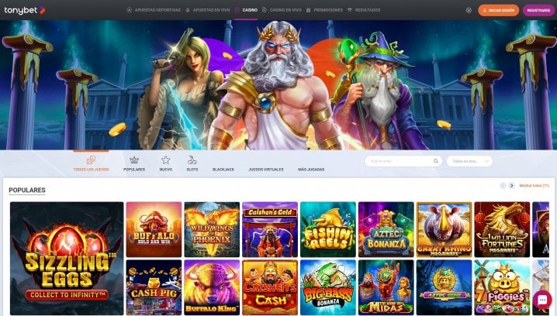Screen dimensions: 557x316
Task: Click Mostrar todos link
Action: pos(534,185)
